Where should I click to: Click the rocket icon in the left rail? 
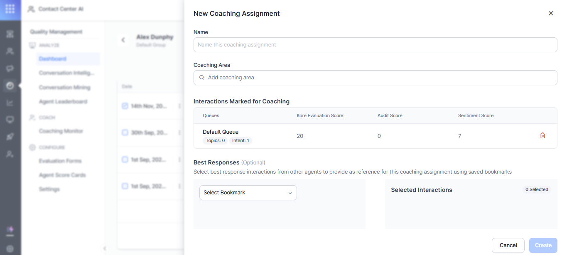click(x=10, y=137)
